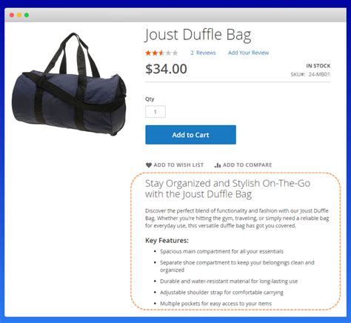This screenshot has height=323, width=351.
Task: Follow the Add Your Review link
Action: tap(248, 53)
